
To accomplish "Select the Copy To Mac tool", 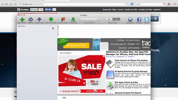I will pyautogui.click(x=63, y=19).
